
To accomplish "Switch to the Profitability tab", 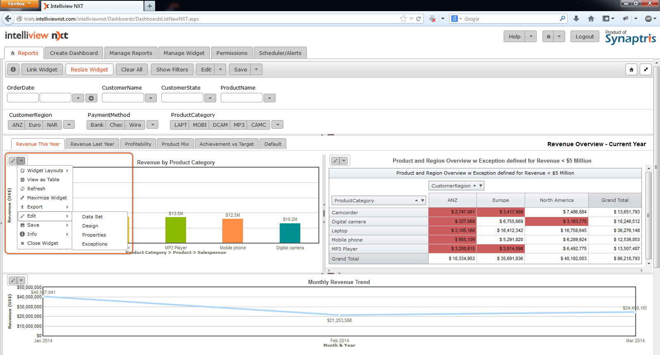I will pos(138,144).
